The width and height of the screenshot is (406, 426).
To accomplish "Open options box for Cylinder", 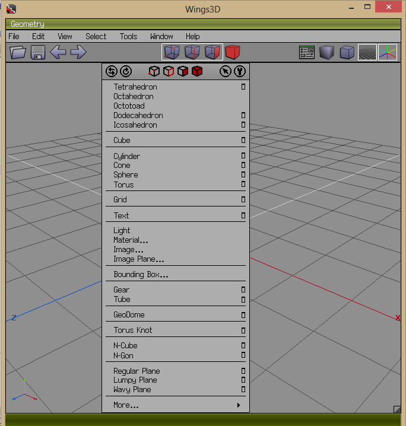I will pyautogui.click(x=243, y=155).
